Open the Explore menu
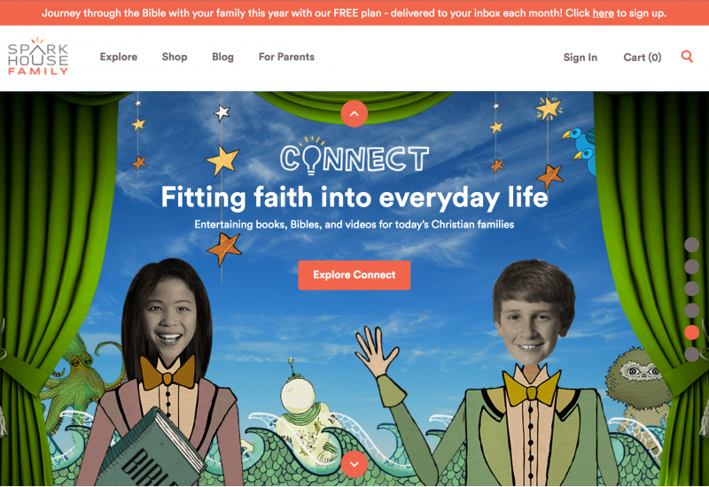Viewport: 709px width, 487px height. pyautogui.click(x=119, y=57)
